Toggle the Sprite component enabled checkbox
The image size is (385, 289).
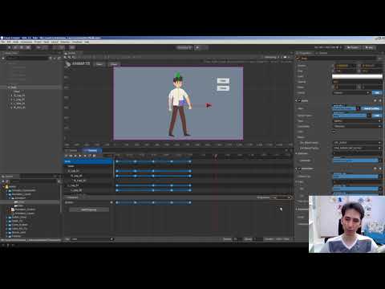pos(300,100)
